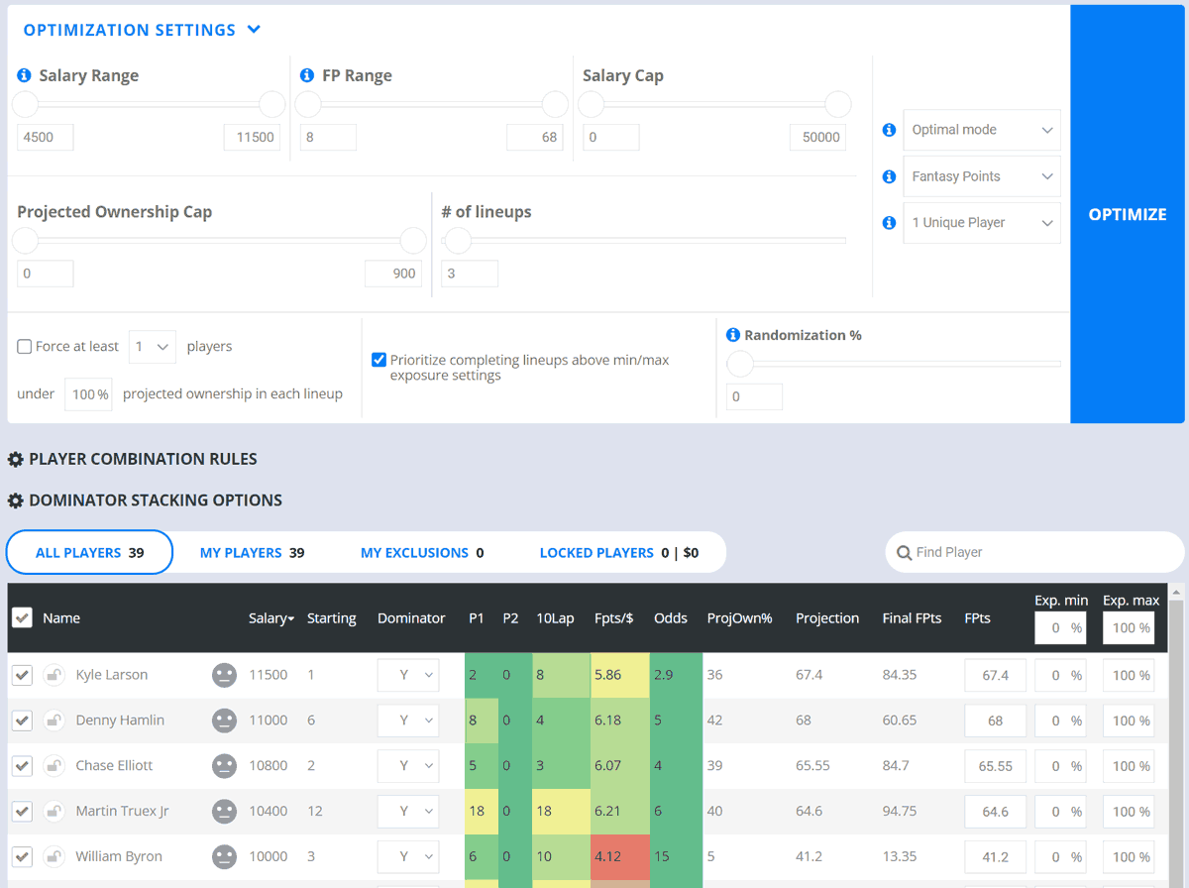Click the Projected Ownership Cap max slider handle
Image resolution: width=1189 pixels, height=888 pixels.
413,241
